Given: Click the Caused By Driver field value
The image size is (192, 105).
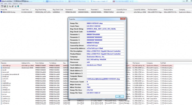Looking at the screenshot, I should click(x=105, y=46).
